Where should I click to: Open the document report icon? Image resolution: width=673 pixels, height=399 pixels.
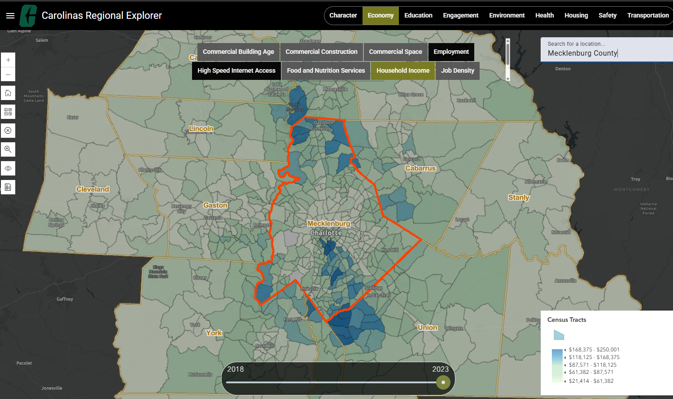[8, 187]
